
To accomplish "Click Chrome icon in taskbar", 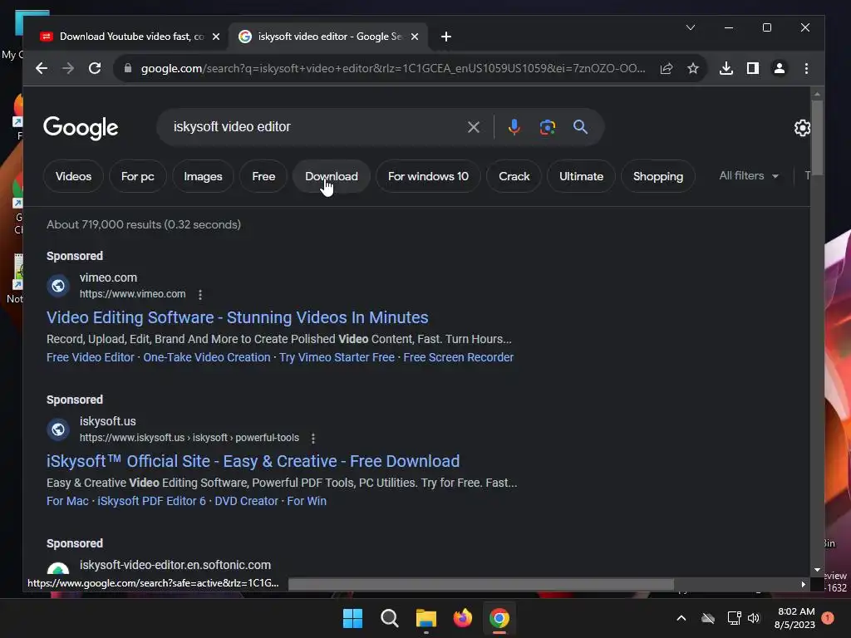I will tap(499, 618).
